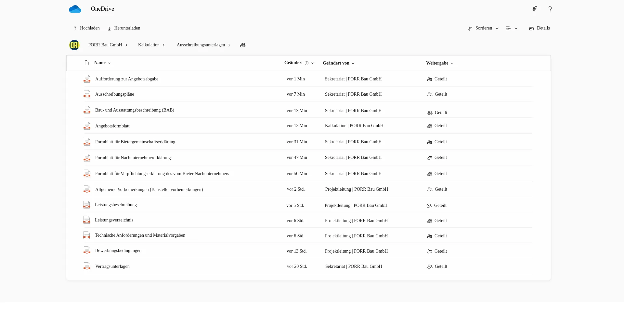624x322 pixels.
Task: Open Formblatt für Verpflichtungserklarung des vom Bieter
Action: pos(162,173)
